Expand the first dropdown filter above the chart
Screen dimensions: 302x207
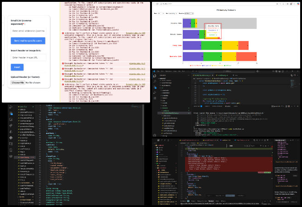[x=160, y=13]
